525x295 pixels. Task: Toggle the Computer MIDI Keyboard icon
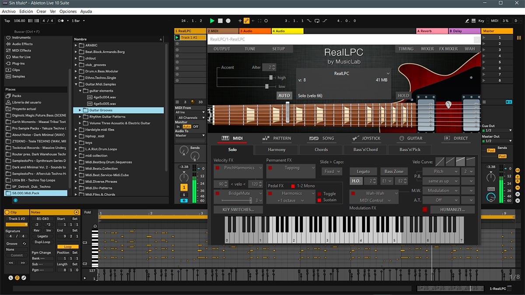tap(474, 21)
